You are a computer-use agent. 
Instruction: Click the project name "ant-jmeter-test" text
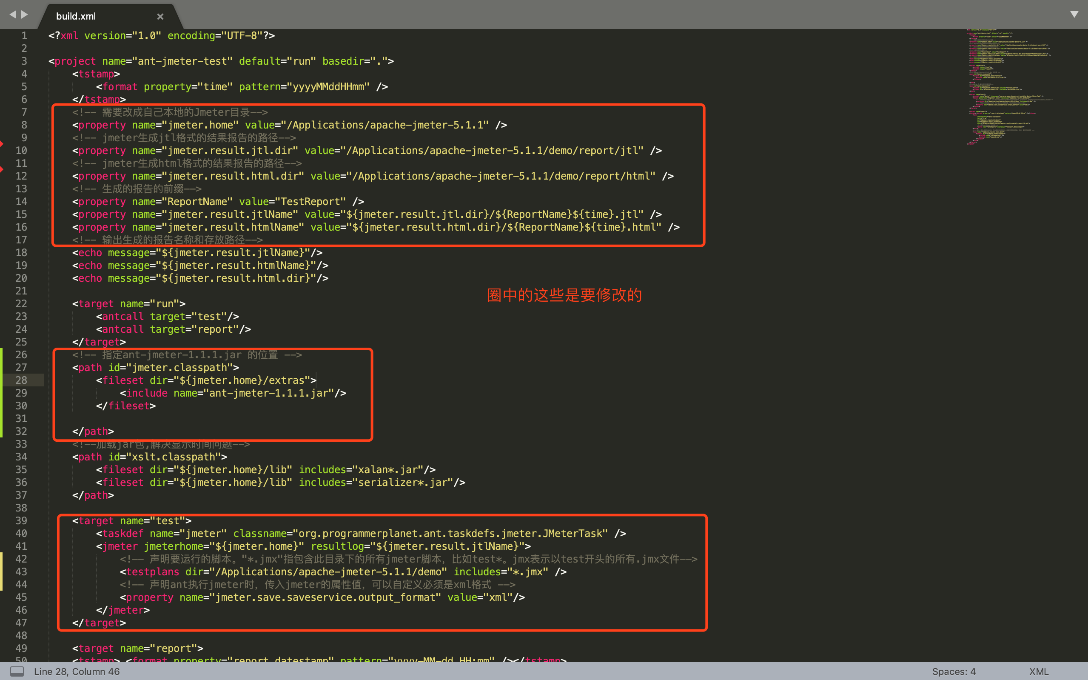click(x=185, y=61)
